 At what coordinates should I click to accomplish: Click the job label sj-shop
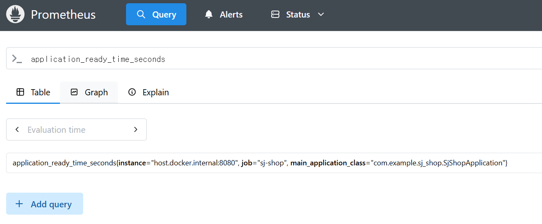[x=264, y=163]
